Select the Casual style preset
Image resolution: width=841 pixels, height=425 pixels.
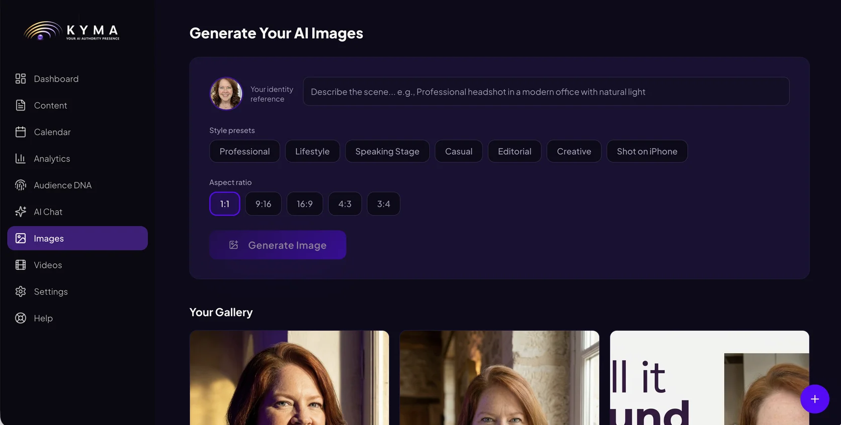point(459,151)
